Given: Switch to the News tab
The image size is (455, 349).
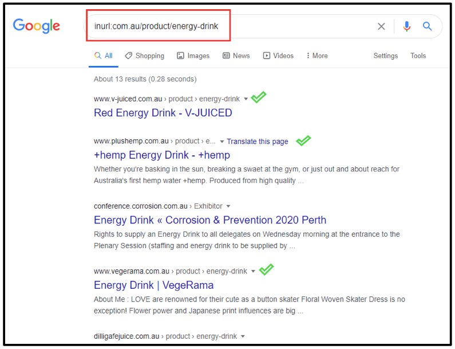Looking at the screenshot, I should (236, 56).
